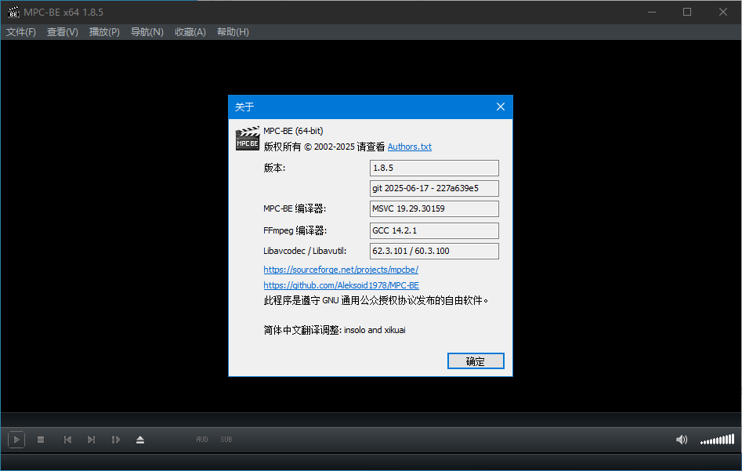
Task: Minimize the MPC-BE main window
Action: 652,13
